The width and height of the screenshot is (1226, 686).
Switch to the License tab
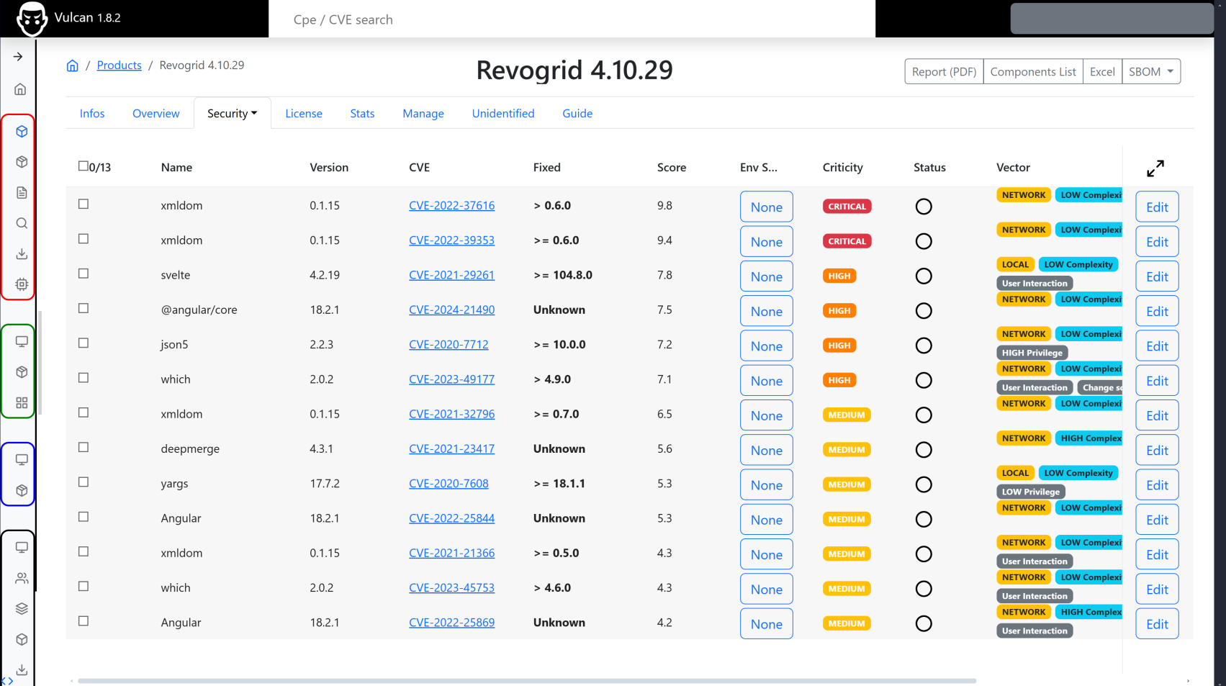pyautogui.click(x=303, y=114)
